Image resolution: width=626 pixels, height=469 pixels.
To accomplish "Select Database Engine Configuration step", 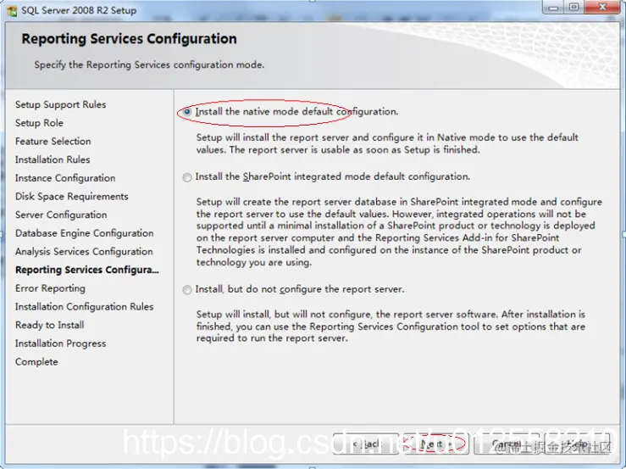I will [x=84, y=233].
